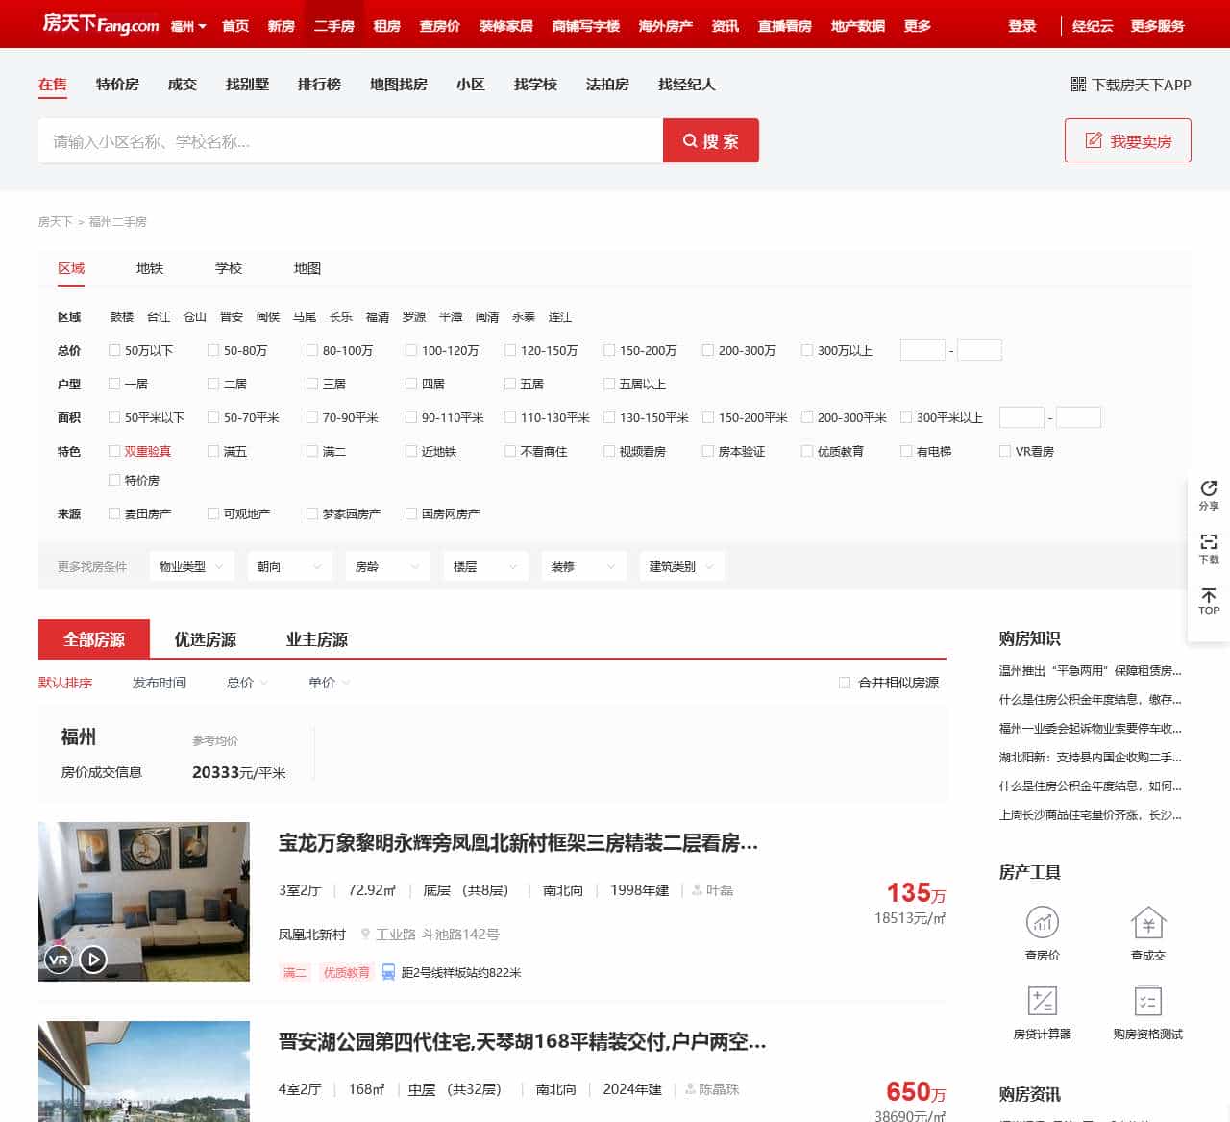1230x1122 pixels.
Task: Click the 分享 share icon
Action: (x=1209, y=489)
